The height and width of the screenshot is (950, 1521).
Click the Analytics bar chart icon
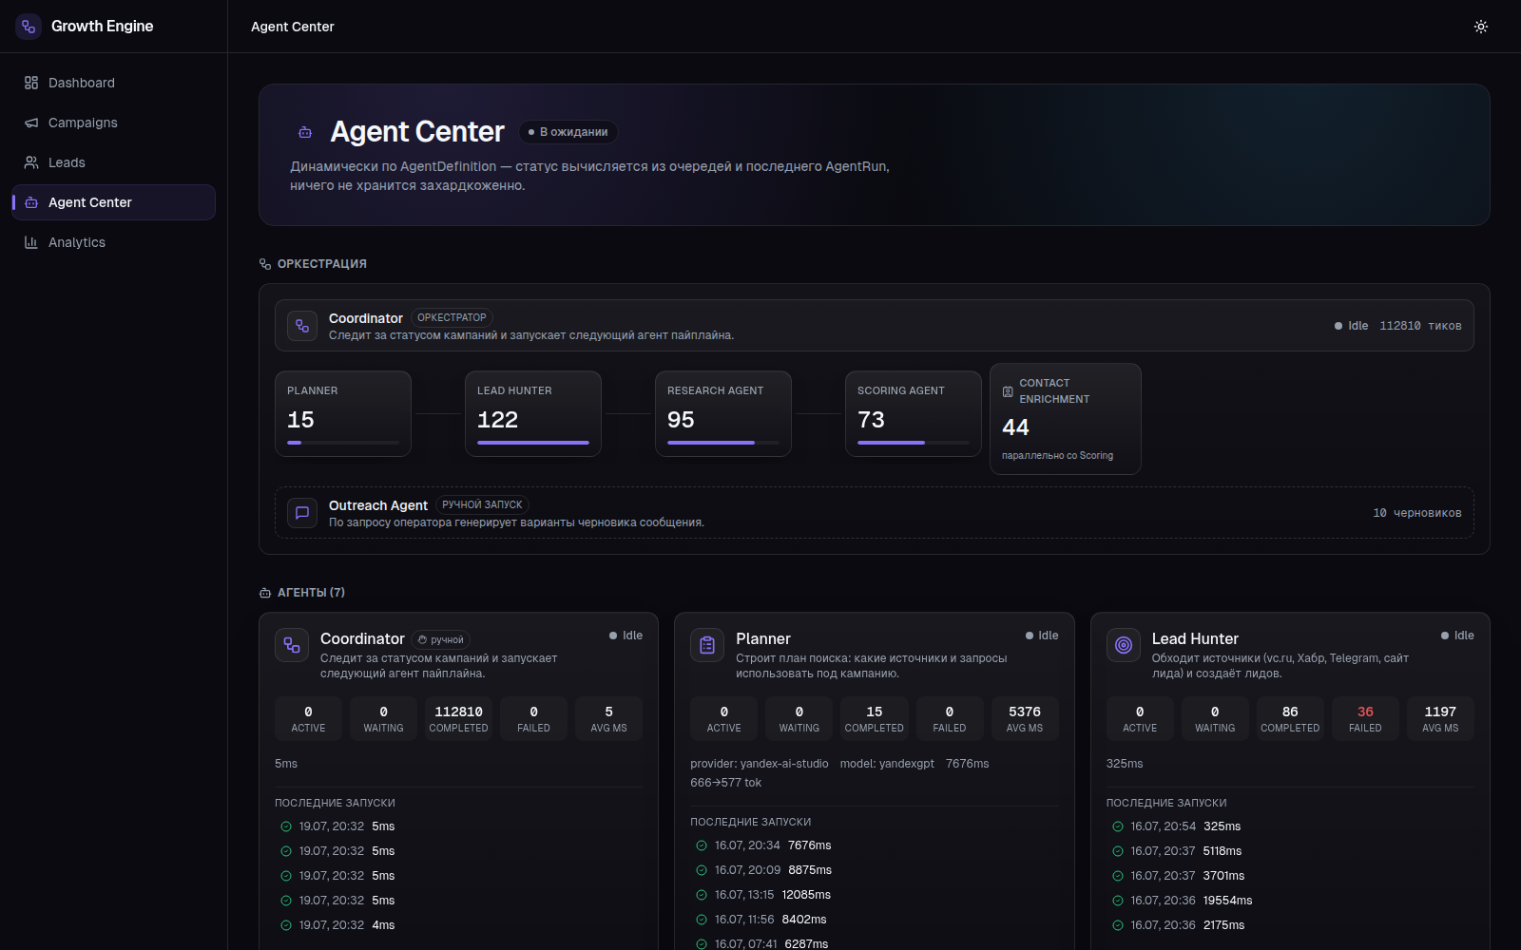tap(31, 242)
